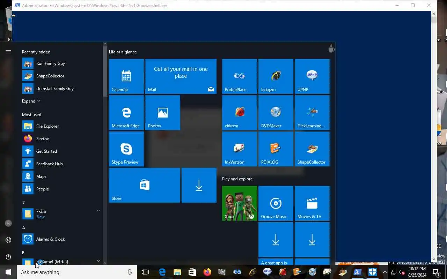Expand the Start menu hamburger navigation

pos(8,52)
